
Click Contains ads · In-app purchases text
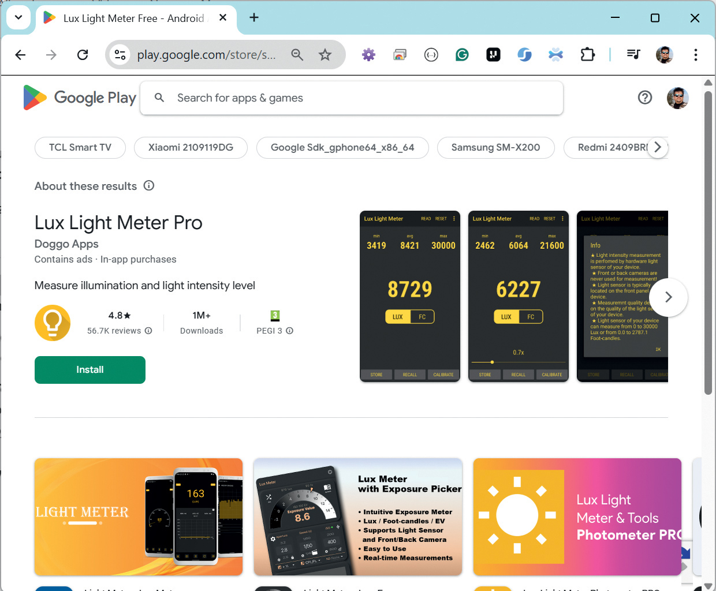coord(106,259)
